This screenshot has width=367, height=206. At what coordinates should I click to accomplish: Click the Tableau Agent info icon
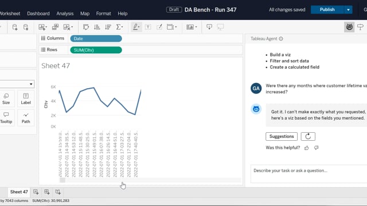(x=281, y=39)
